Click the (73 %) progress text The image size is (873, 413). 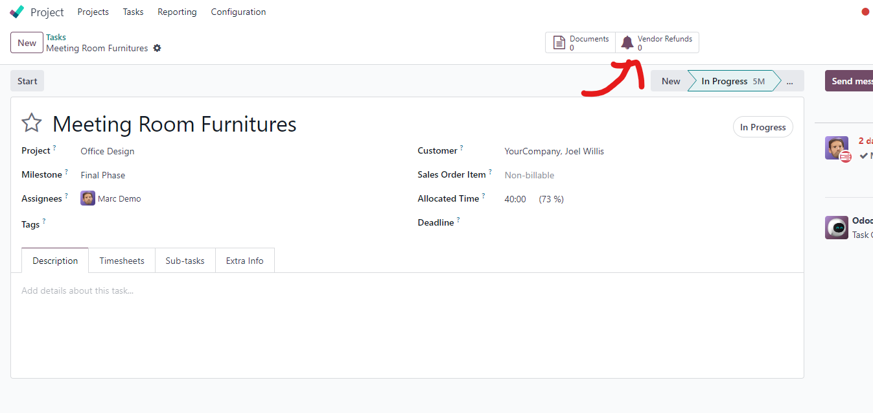pyautogui.click(x=552, y=199)
